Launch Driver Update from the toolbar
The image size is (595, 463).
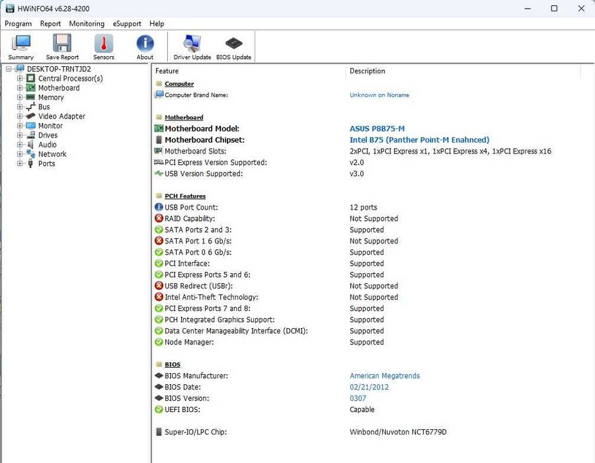[x=192, y=47]
